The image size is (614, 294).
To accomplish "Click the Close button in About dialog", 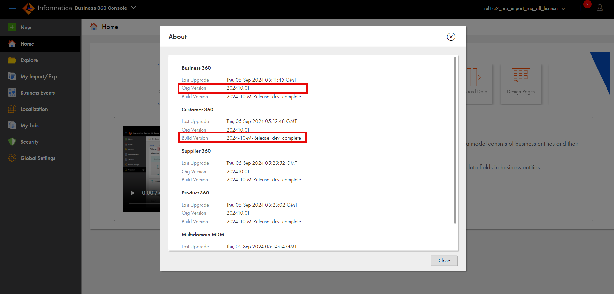I will (444, 261).
